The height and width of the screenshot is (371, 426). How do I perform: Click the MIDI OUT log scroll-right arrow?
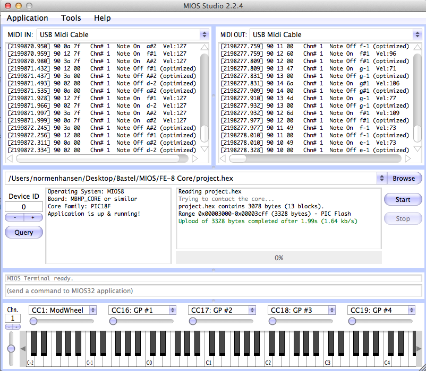tap(407, 158)
